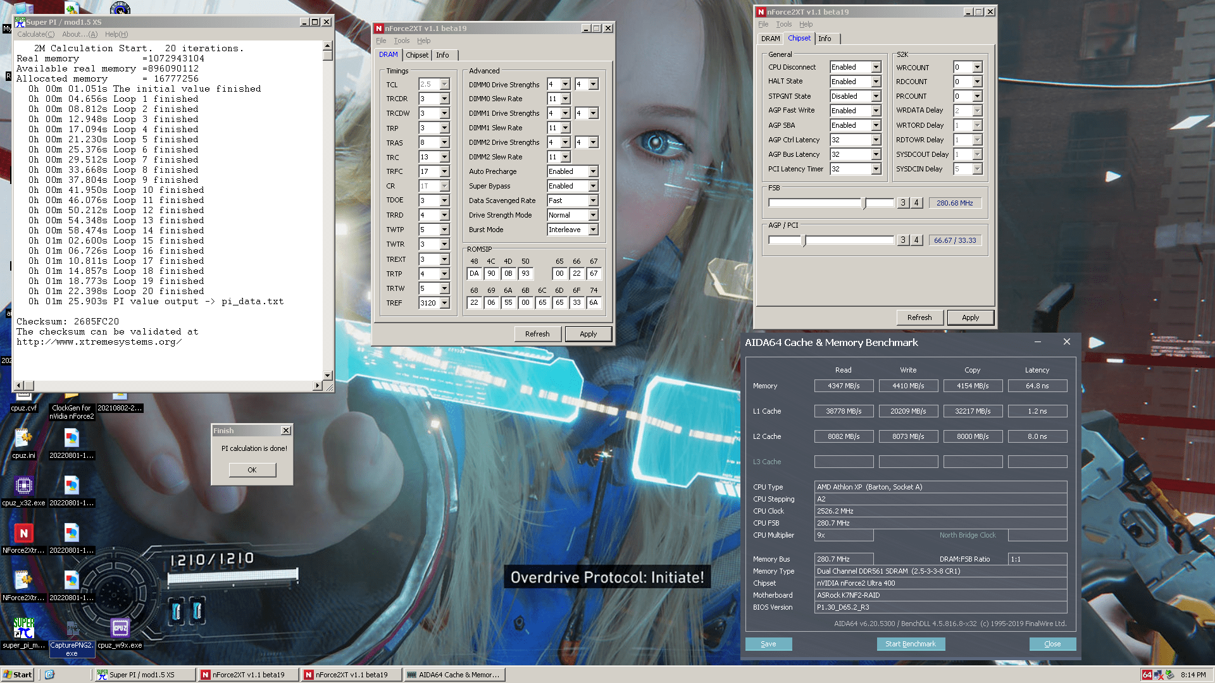Click the AGP / PCI slider handle
The image size is (1215, 683).
804,240
